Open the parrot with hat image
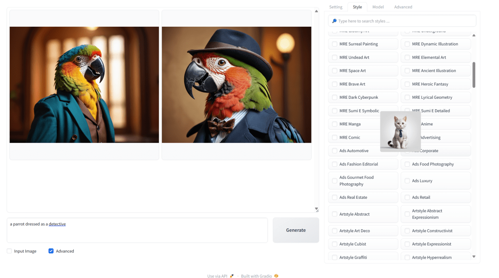Image resolution: width=499 pixels, height=278 pixels. 236,85
